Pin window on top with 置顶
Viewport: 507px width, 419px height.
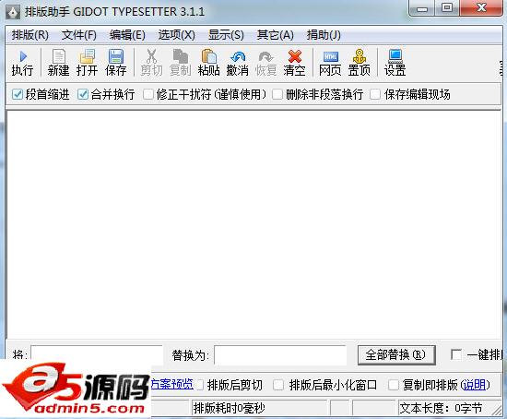coord(359,63)
